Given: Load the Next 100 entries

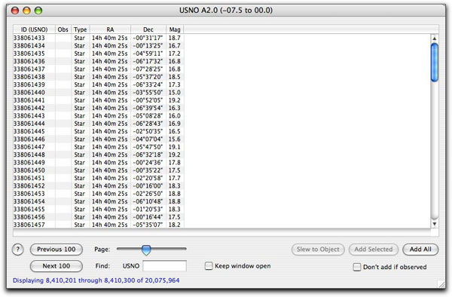Looking at the screenshot, I should coord(56,266).
